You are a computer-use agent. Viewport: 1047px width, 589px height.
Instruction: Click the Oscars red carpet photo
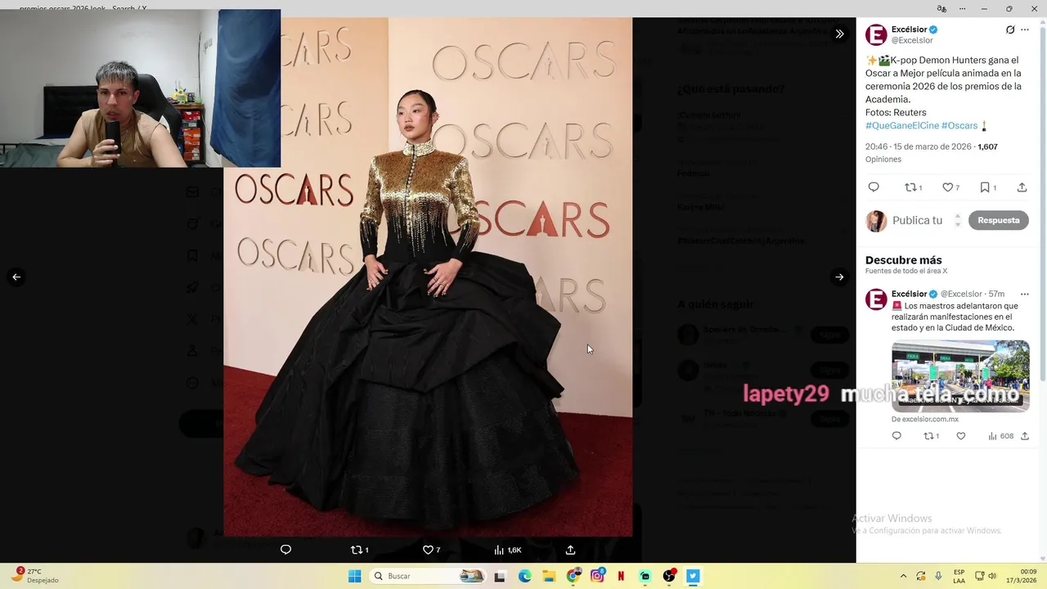[428, 277]
